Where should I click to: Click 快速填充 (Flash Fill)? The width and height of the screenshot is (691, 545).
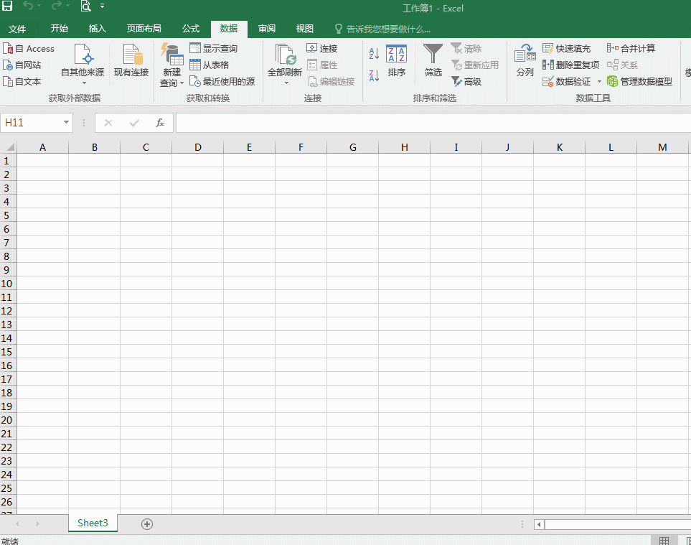click(x=566, y=49)
